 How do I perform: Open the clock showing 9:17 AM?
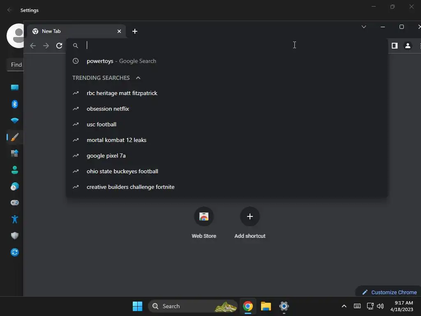402,306
